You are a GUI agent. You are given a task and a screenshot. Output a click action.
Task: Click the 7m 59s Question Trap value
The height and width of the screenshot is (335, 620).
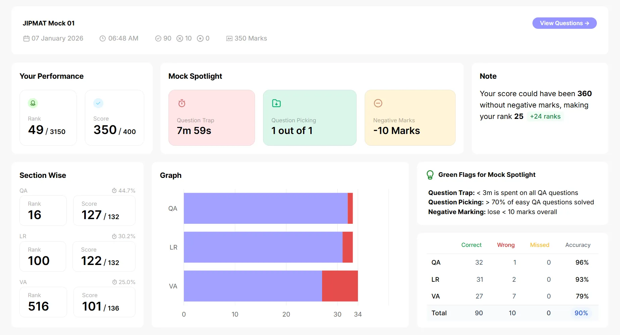click(194, 131)
